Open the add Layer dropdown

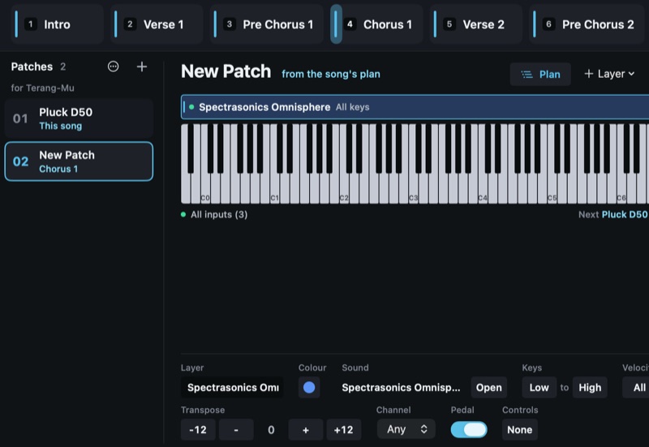[x=609, y=74]
